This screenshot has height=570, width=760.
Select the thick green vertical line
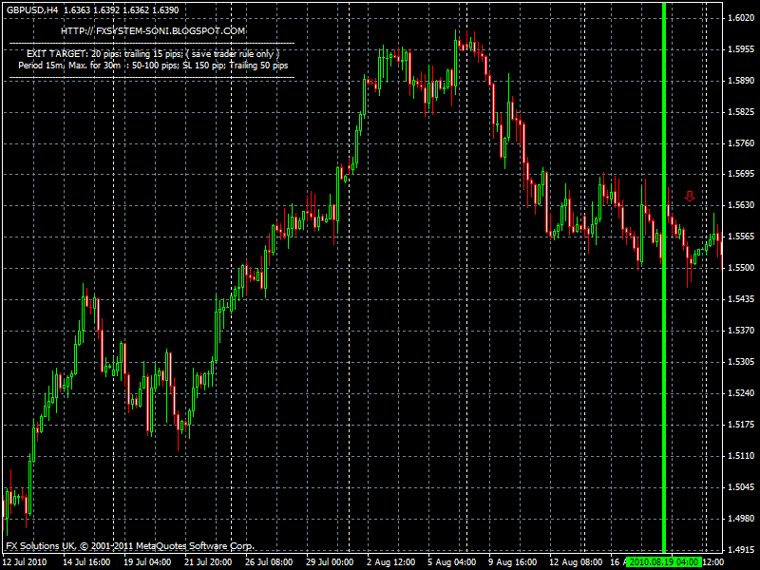[x=664, y=285]
